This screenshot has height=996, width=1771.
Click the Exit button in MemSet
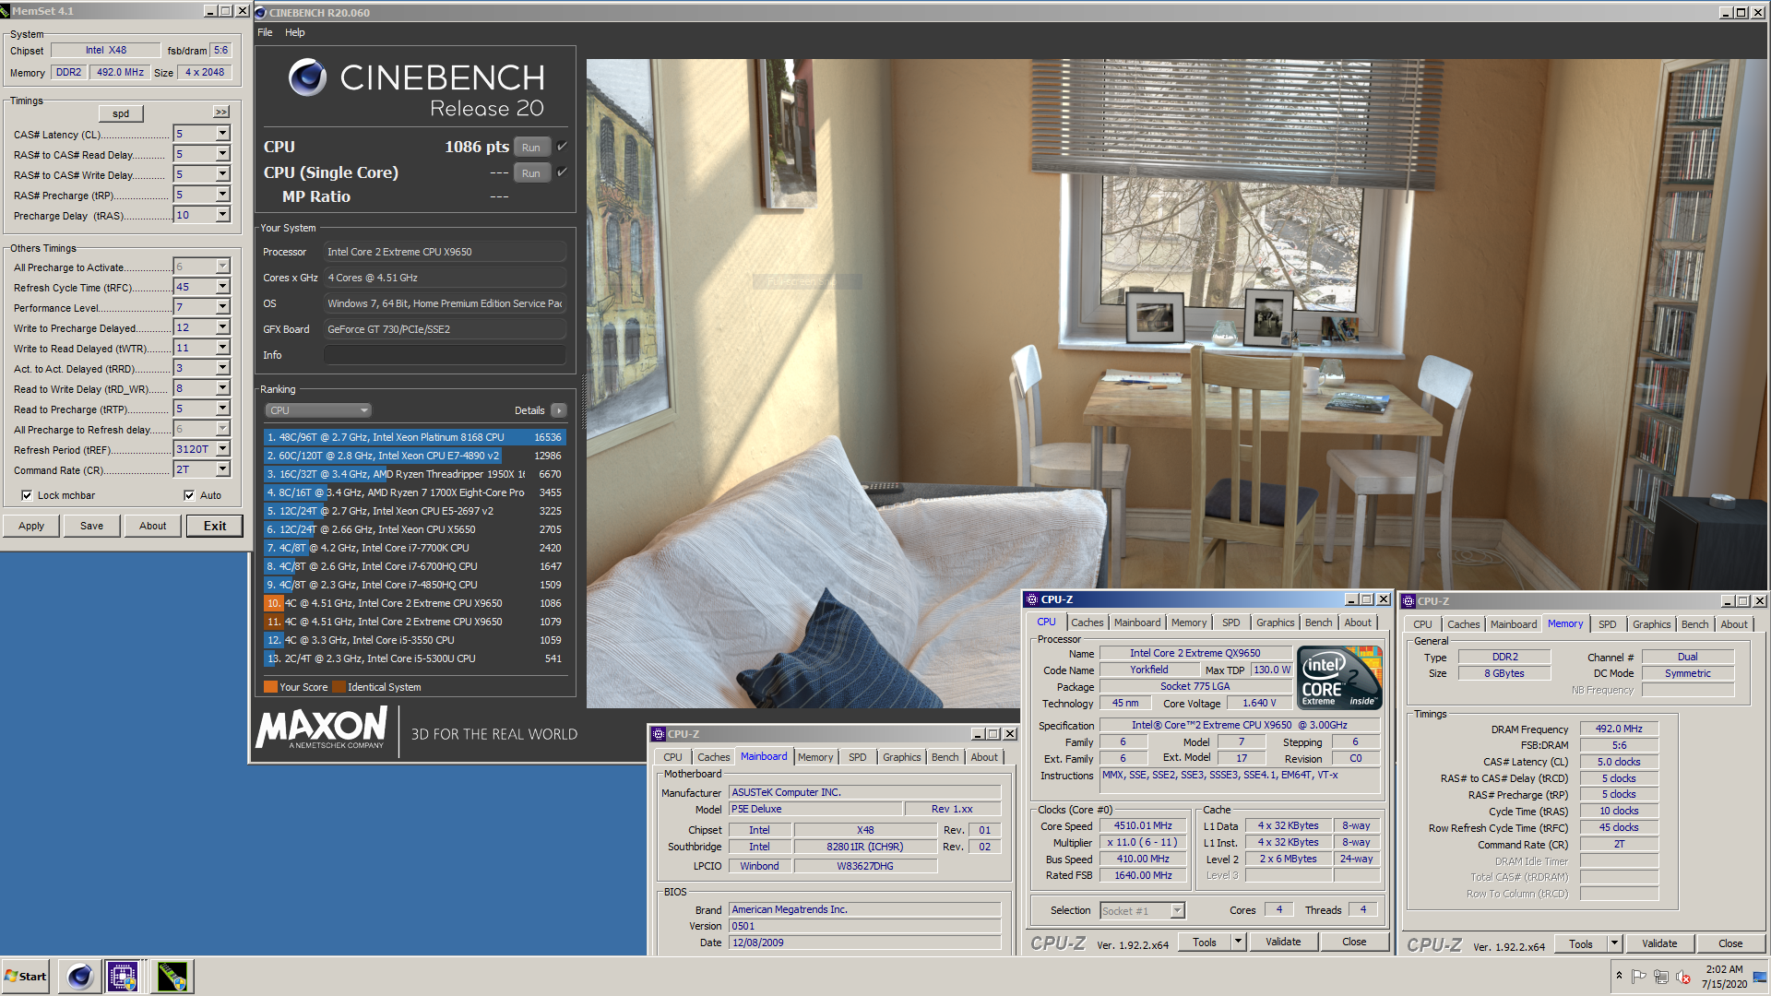tap(215, 526)
